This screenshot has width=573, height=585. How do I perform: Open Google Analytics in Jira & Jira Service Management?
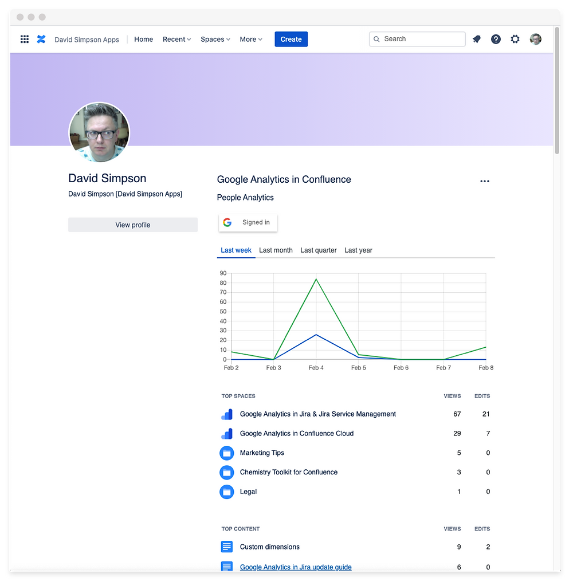click(x=318, y=414)
